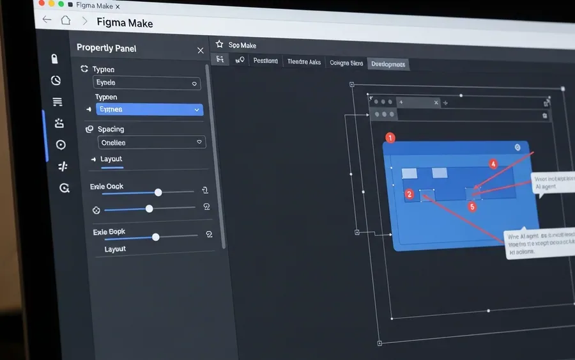Click the slash-dash icon in left sidebar
This screenshot has height=360, width=575.
pos(63,166)
